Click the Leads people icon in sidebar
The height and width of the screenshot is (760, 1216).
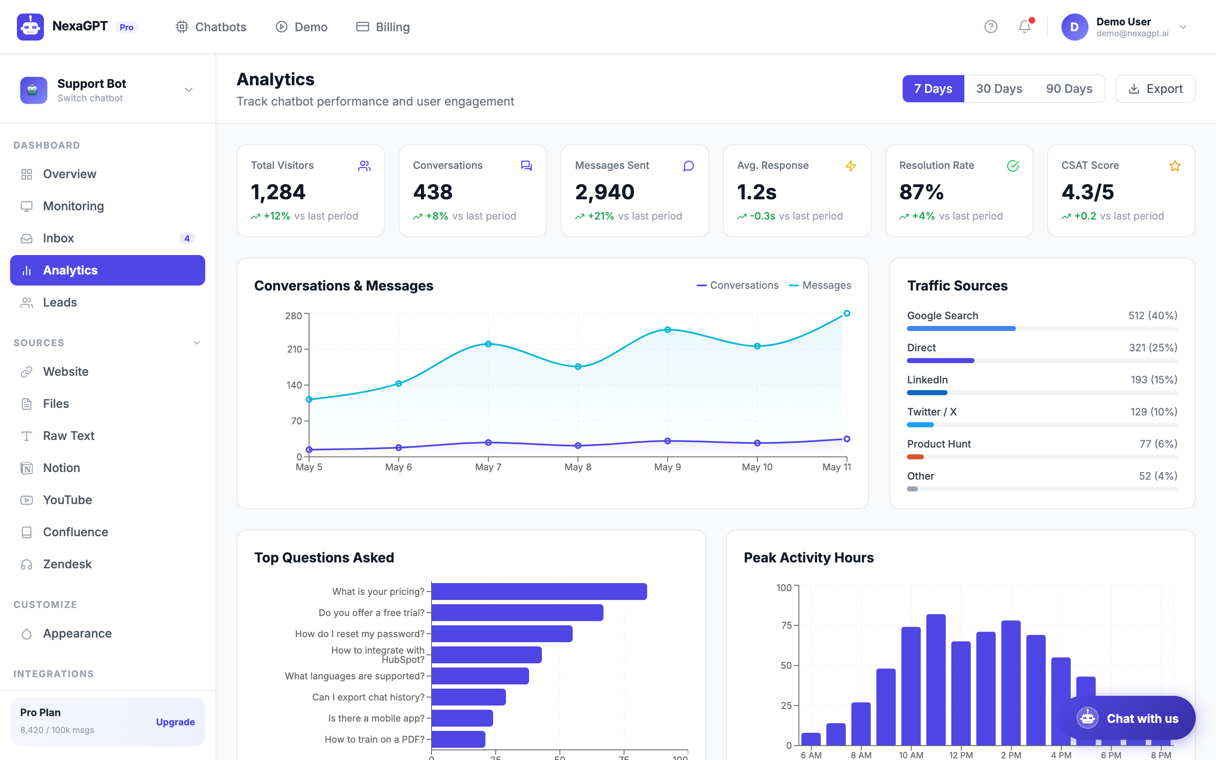coord(27,303)
